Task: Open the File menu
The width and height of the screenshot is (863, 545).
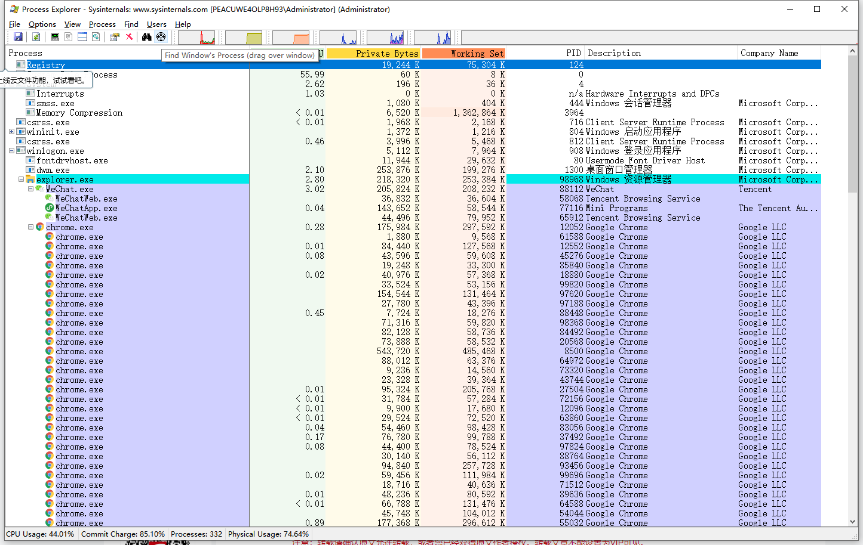Action: [x=14, y=24]
